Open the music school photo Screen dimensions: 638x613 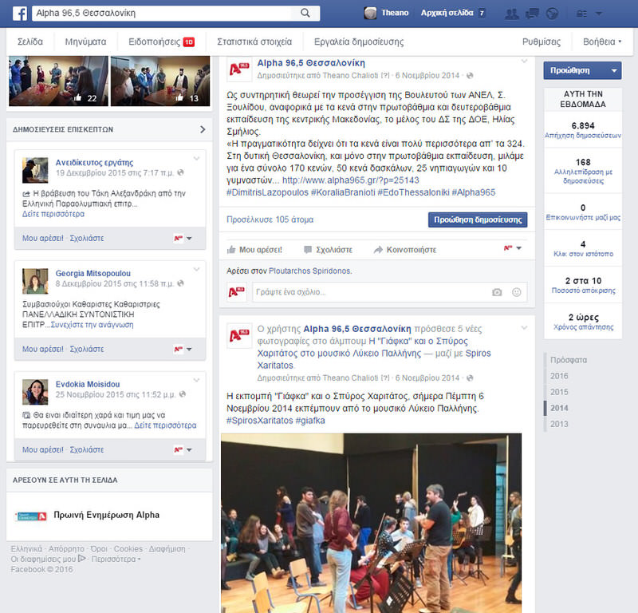click(x=371, y=523)
